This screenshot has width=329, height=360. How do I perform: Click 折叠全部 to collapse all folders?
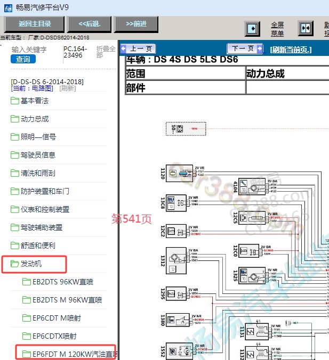[x=106, y=52]
